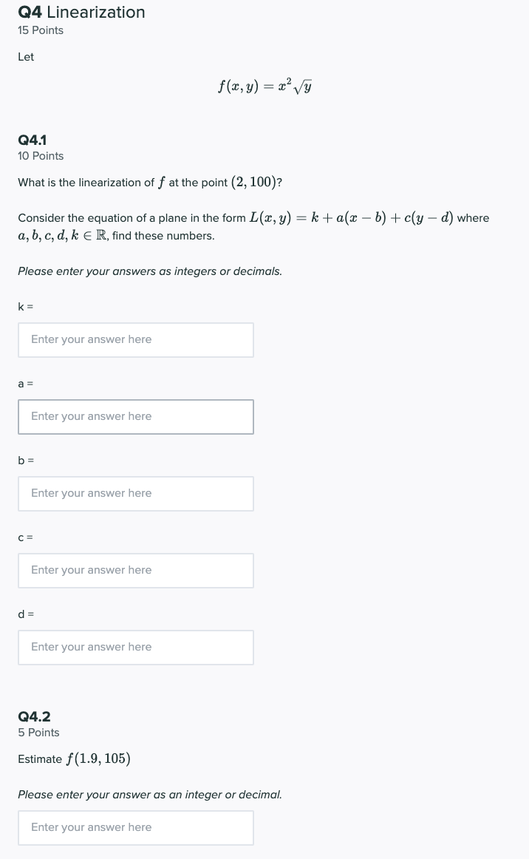Click the estimate answer field under Q4.2

click(135, 827)
